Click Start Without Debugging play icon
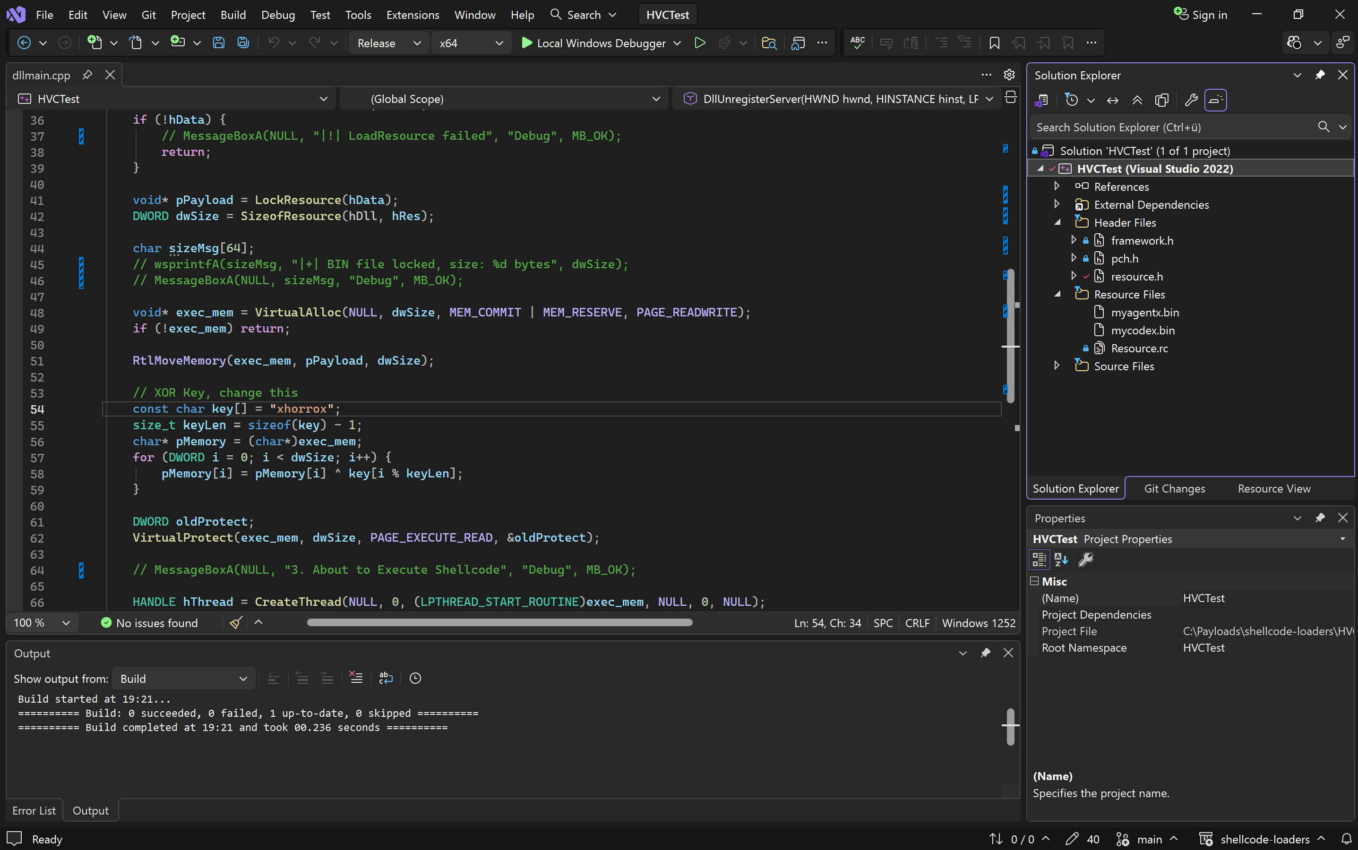Screen dimensions: 1358x850 (x=699, y=42)
